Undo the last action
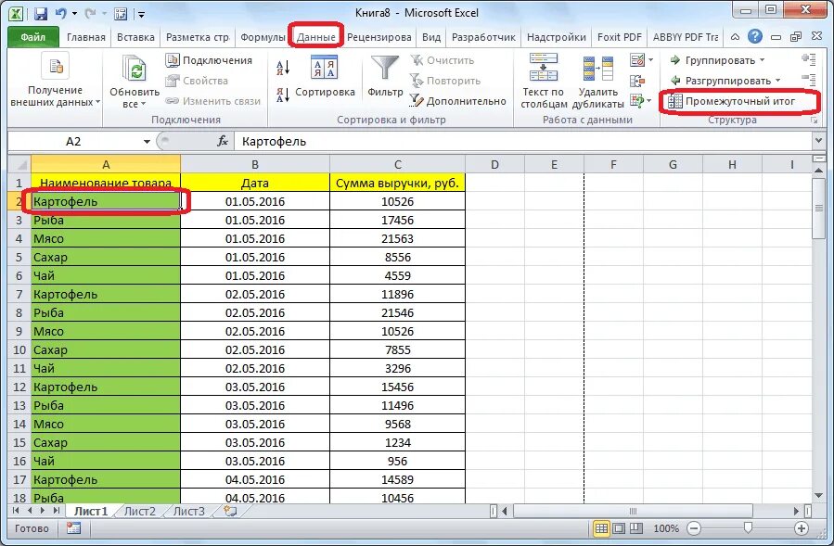This screenshot has height=546, width=834. [60, 14]
